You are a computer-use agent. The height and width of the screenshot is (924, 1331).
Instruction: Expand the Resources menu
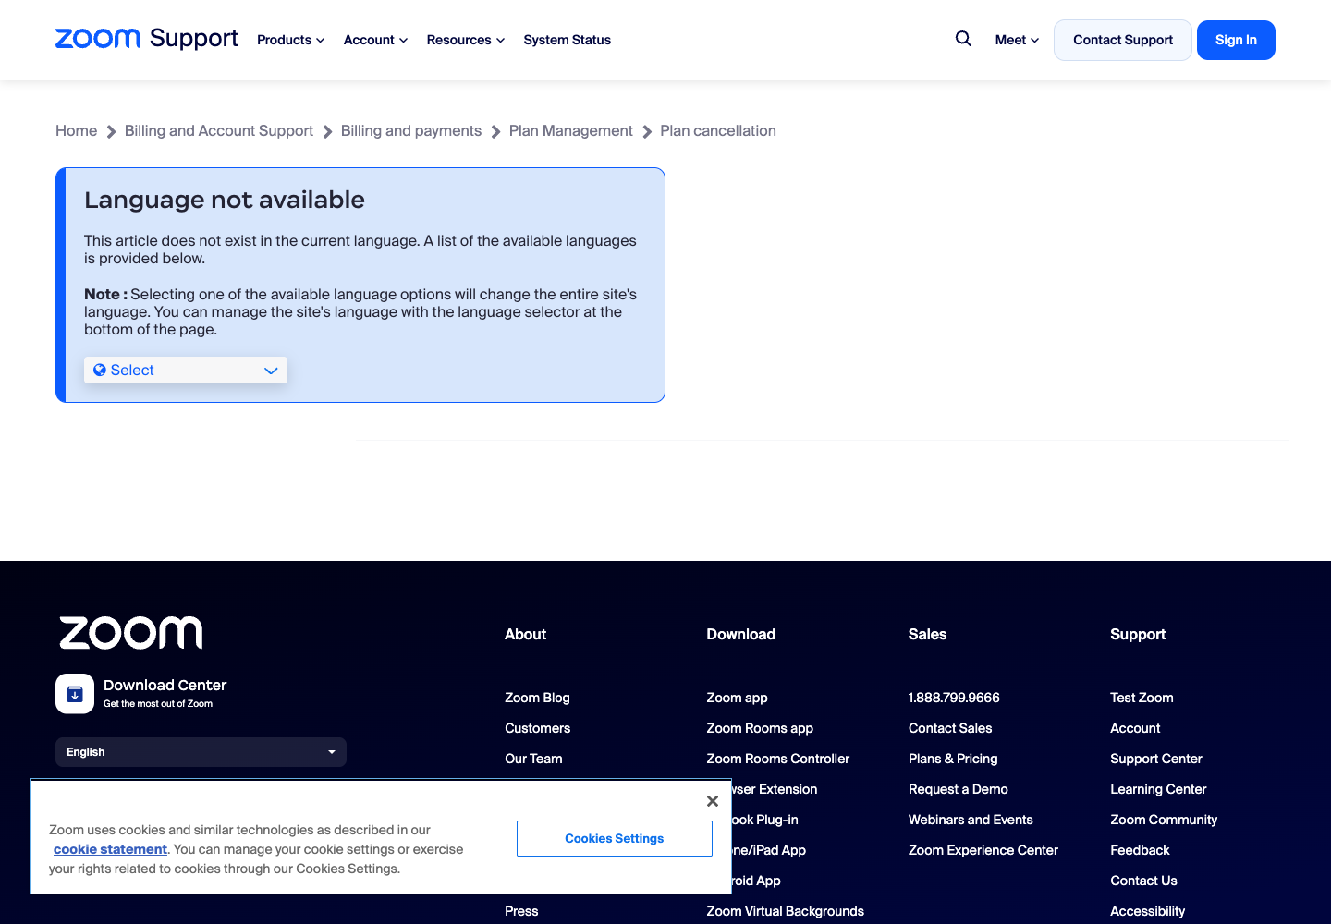(466, 40)
